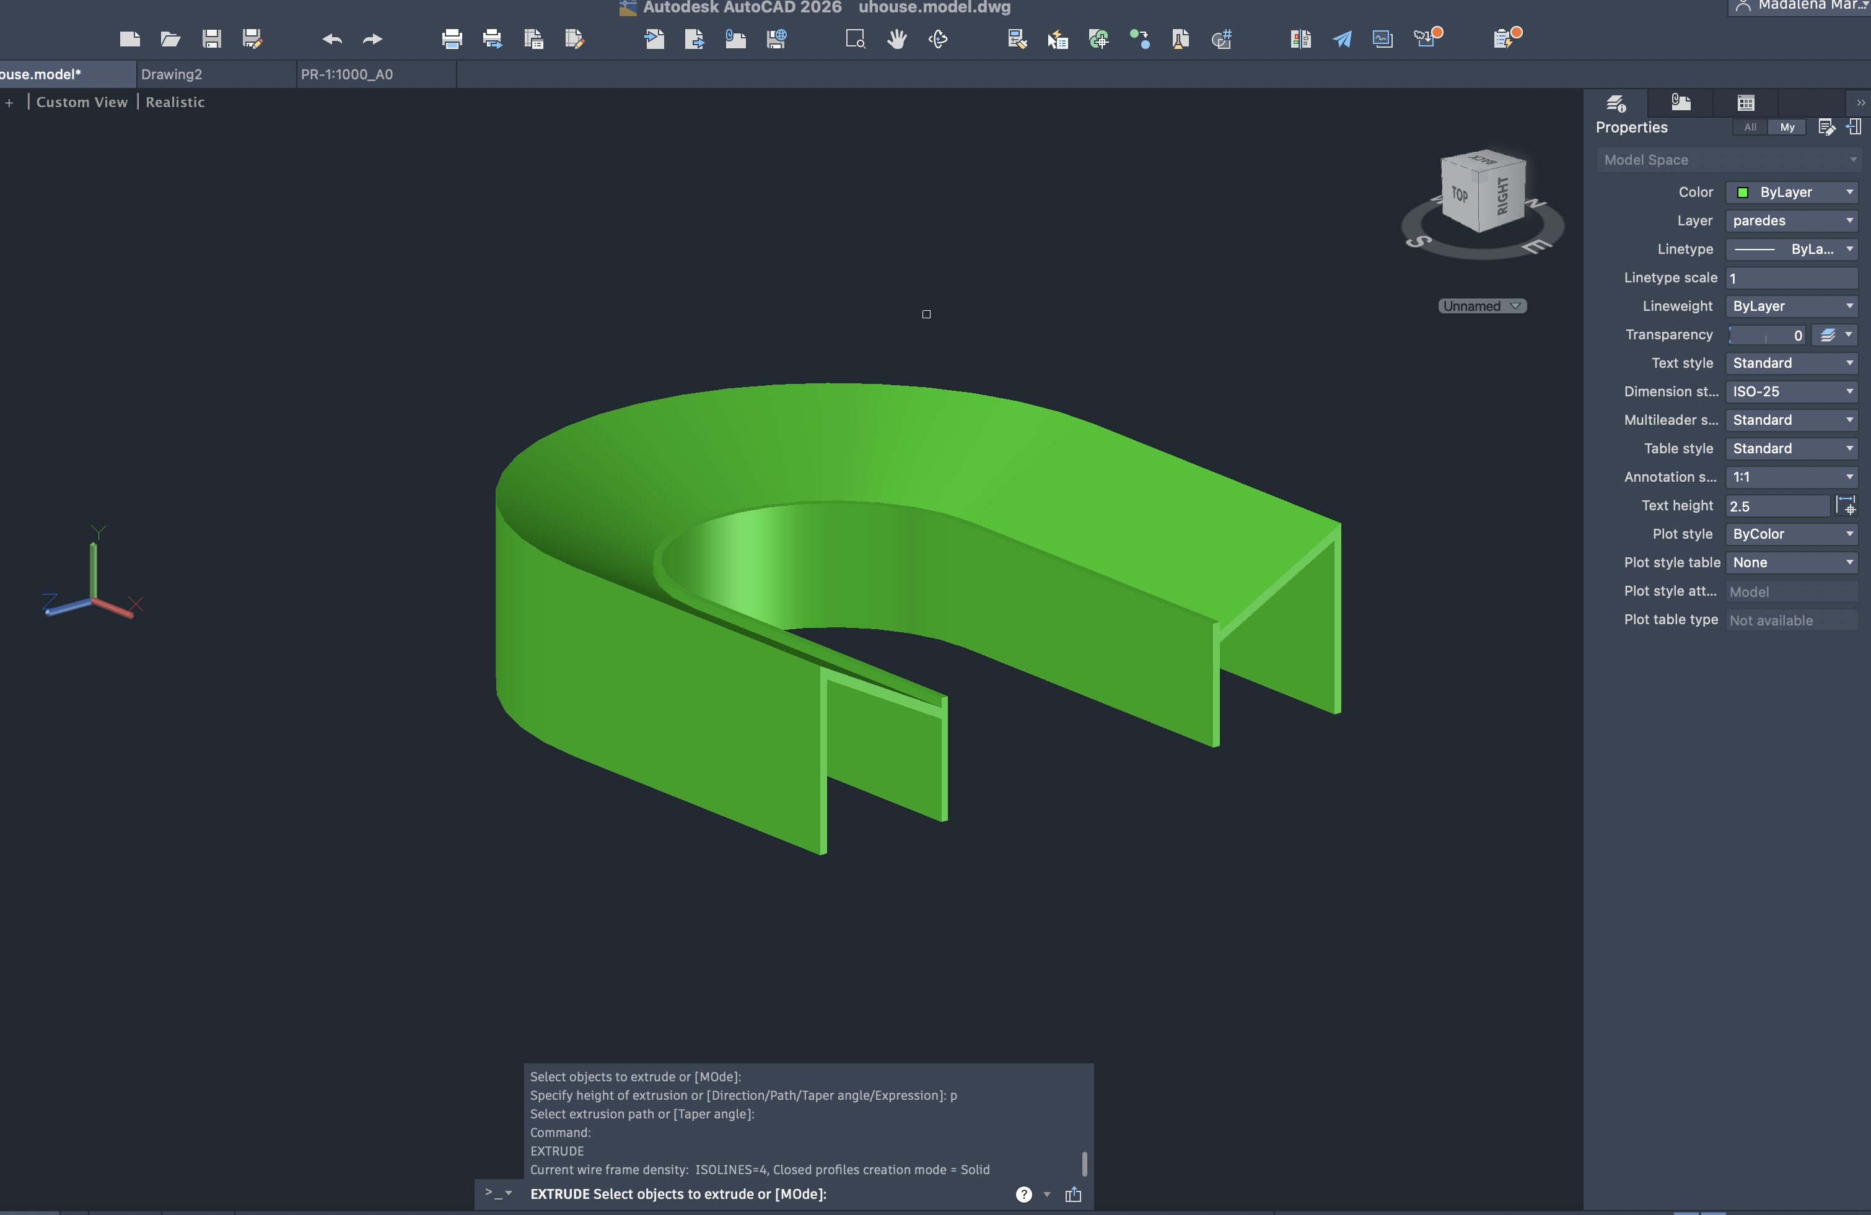Click the blue paper-plane send icon
The height and width of the screenshot is (1215, 1871).
tap(1342, 38)
